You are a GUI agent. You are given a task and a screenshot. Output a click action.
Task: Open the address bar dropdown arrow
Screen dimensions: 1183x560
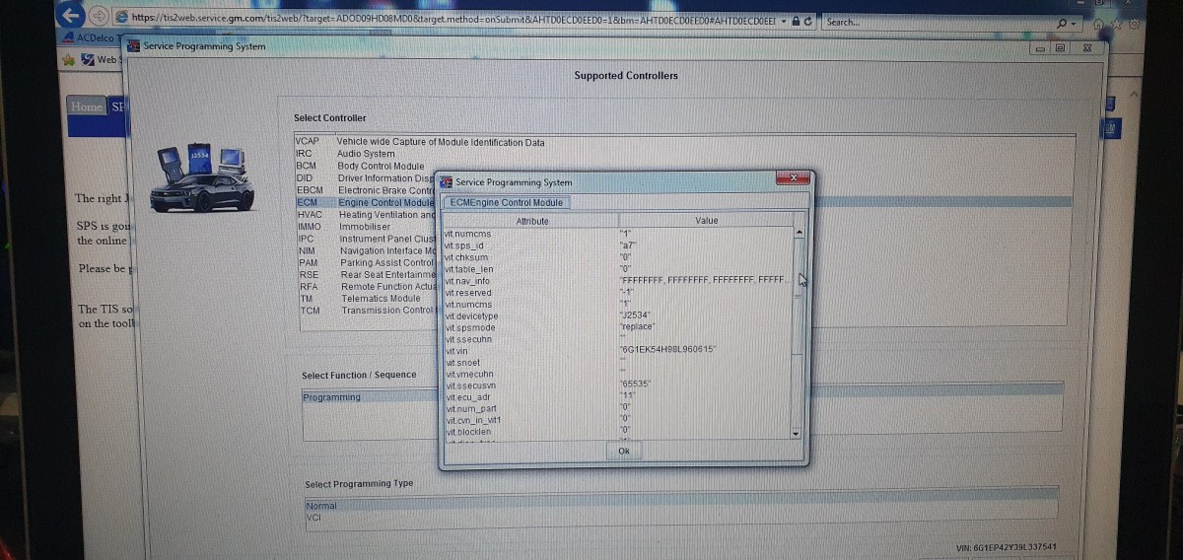(x=784, y=20)
